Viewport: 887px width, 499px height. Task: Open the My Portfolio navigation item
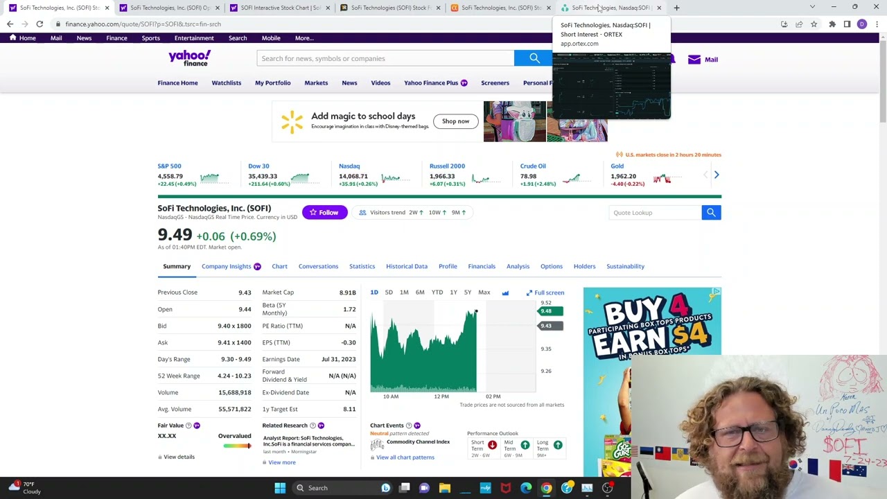(272, 83)
